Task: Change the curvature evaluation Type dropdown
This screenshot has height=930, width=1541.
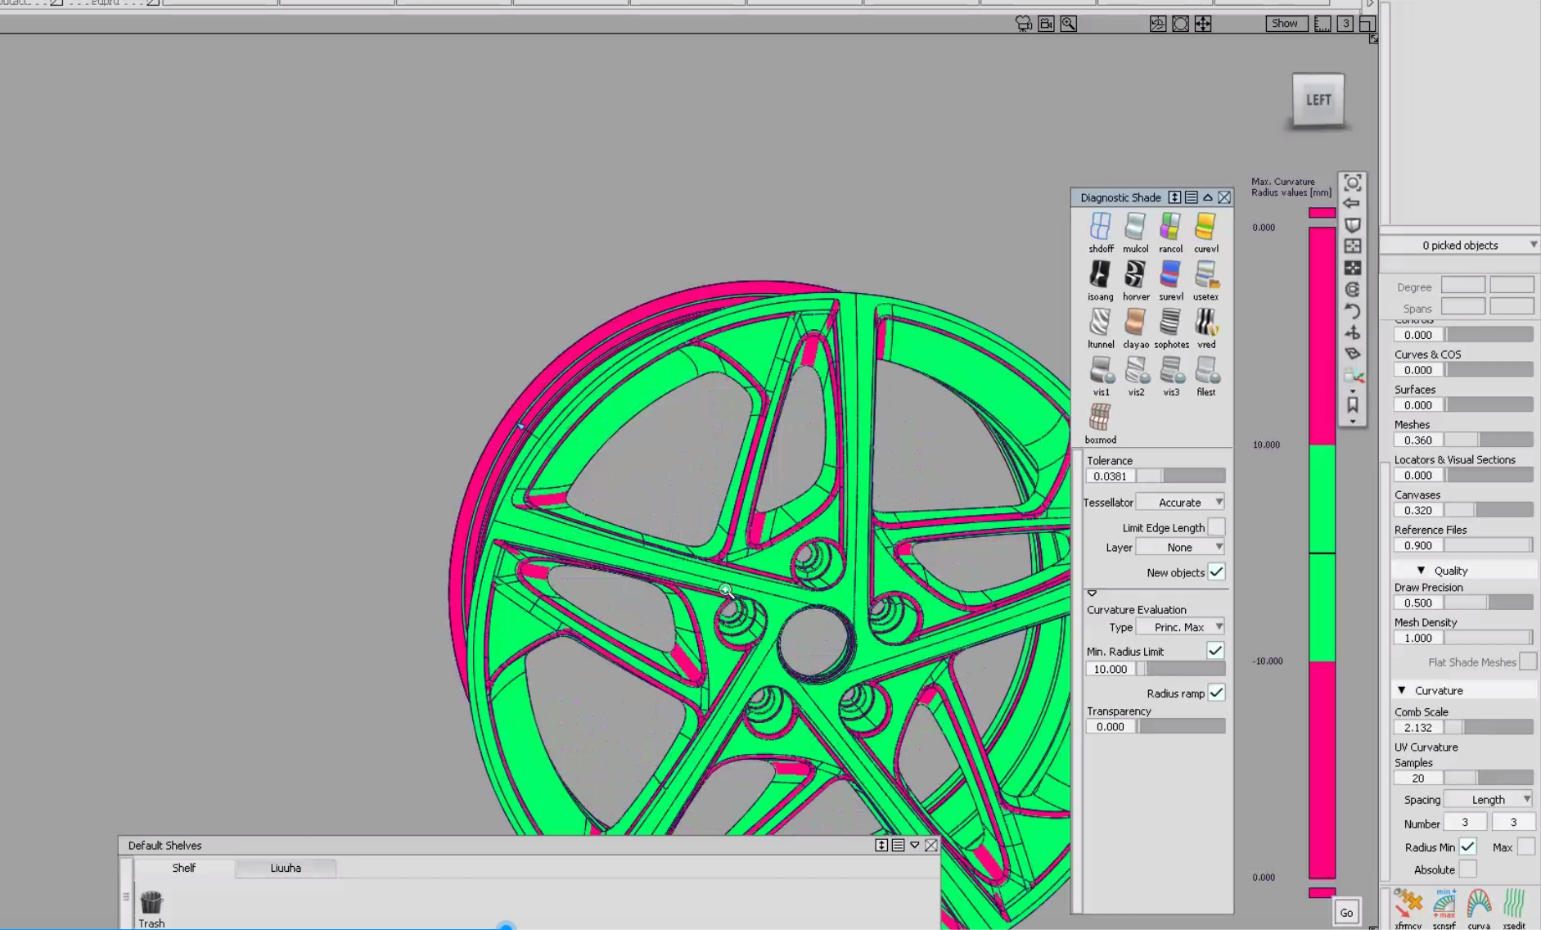Action: coord(1179,626)
